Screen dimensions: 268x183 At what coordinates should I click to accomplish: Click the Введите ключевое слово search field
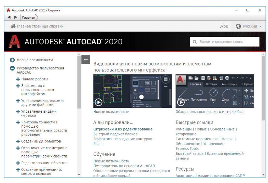(x=225, y=42)
